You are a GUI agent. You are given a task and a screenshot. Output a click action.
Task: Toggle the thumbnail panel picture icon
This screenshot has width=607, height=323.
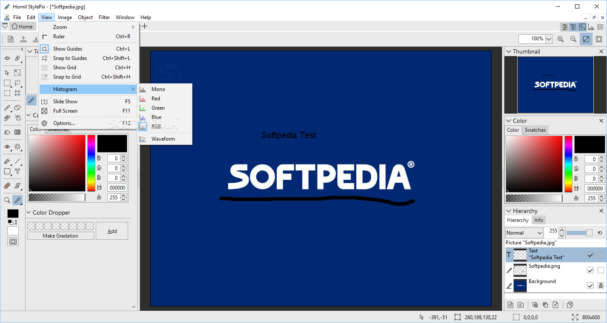pos(582,27)
